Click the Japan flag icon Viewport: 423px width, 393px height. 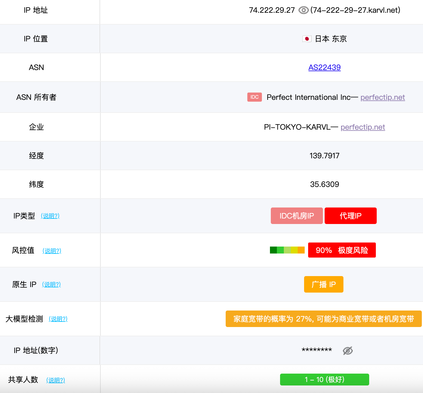click(307, 39)
